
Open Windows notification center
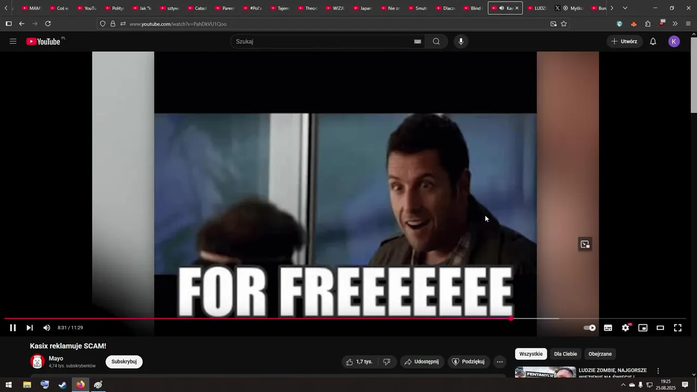coord(685,385)
